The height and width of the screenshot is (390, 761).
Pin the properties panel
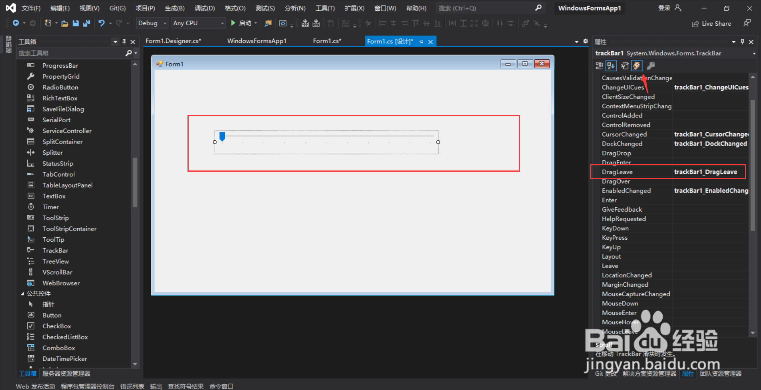pyautogui.click(x=742, y=42)
